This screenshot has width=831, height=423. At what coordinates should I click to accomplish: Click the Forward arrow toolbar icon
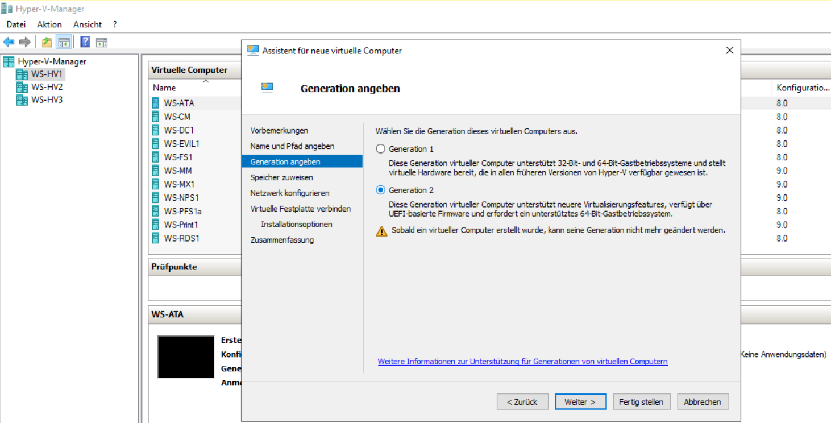(x=24, y=42)
